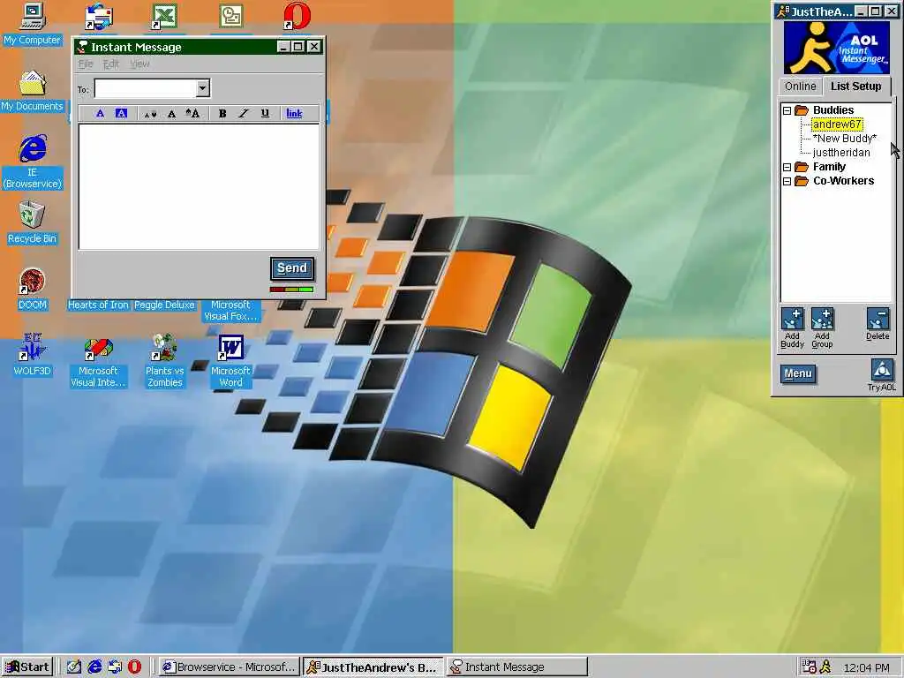Select the Peggle Deluxe desktop label
The image size is (904, 678).
[164, 305]
